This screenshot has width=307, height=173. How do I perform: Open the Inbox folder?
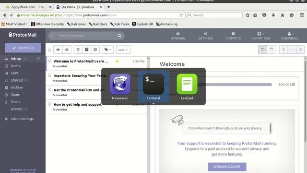pos(16,59)
